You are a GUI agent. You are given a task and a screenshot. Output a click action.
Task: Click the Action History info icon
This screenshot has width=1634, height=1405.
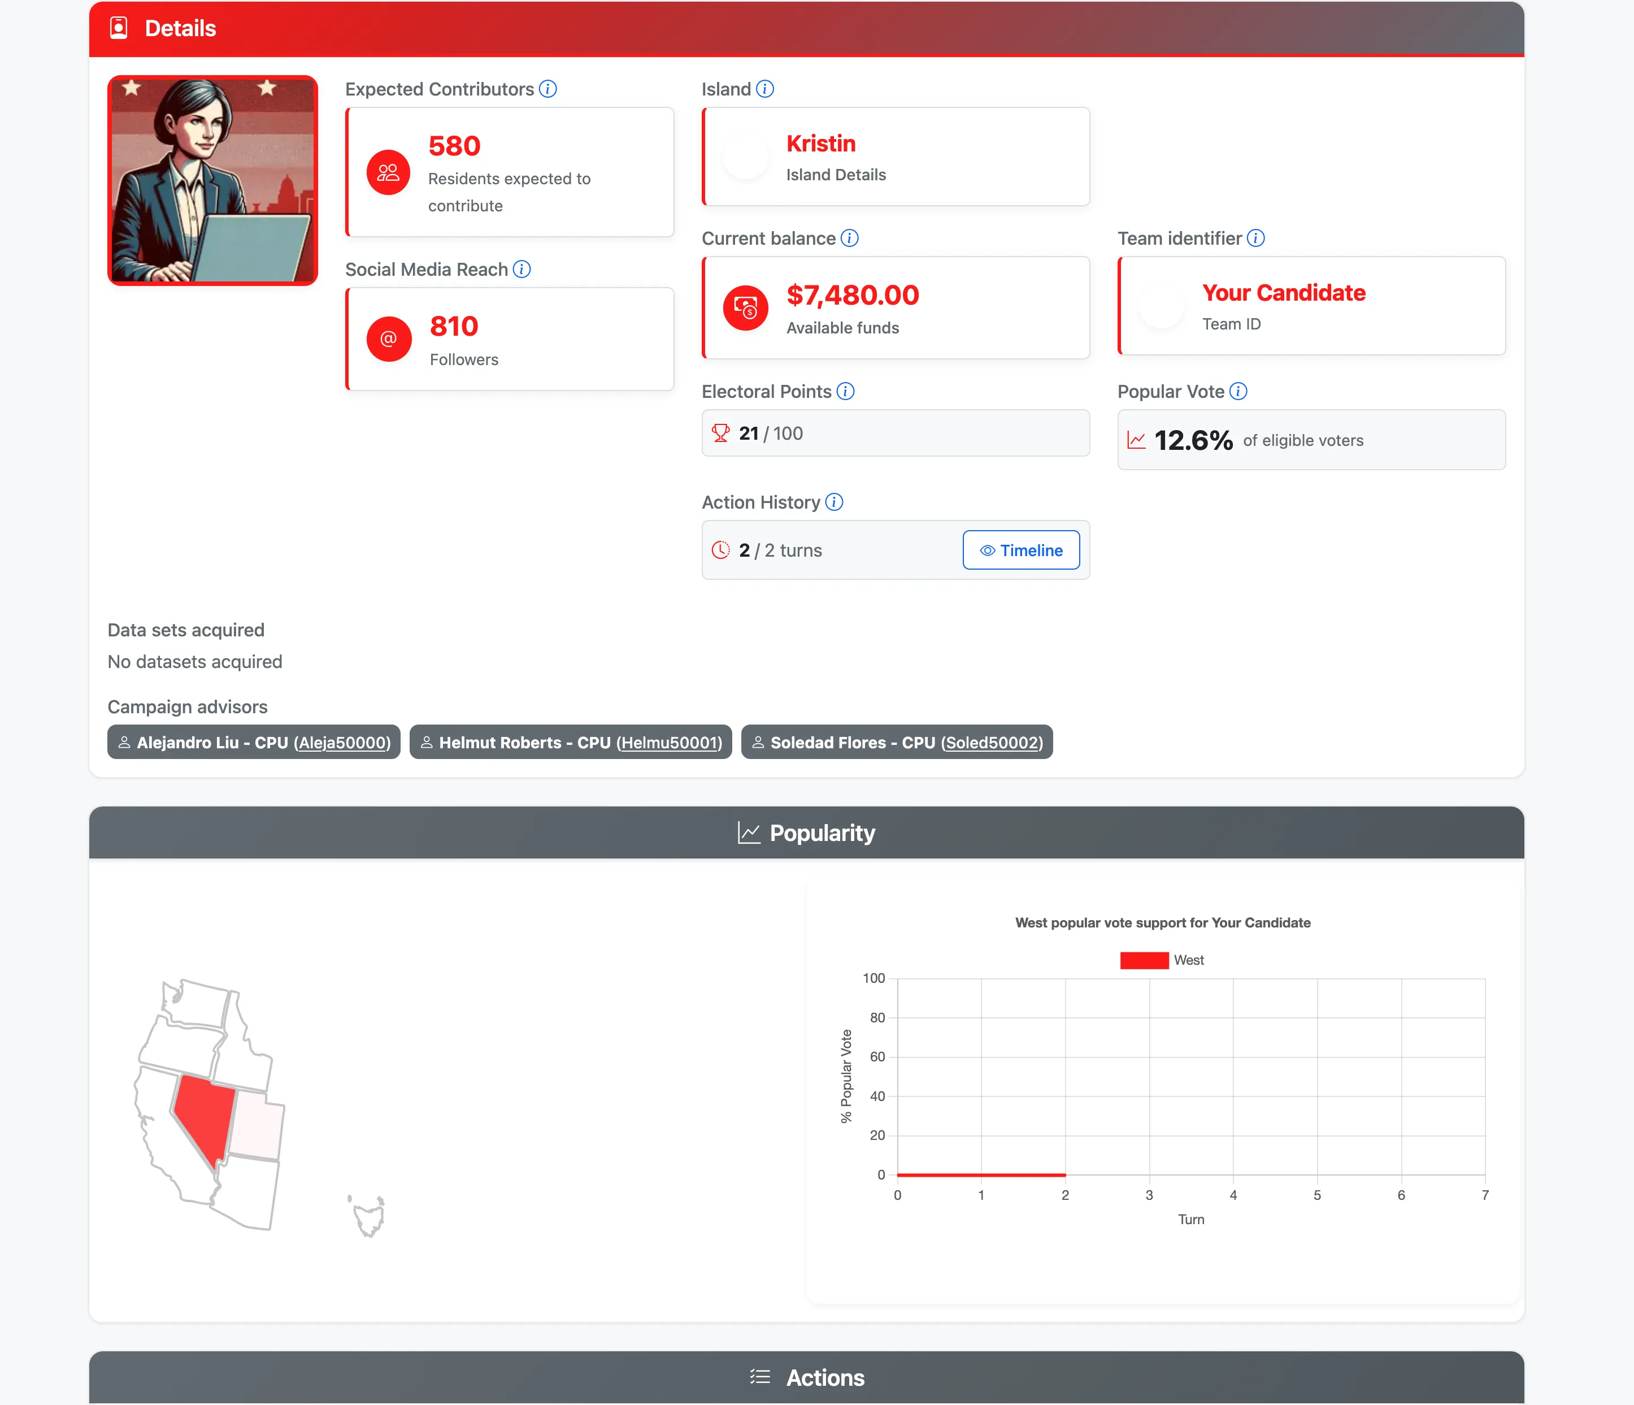tap(835, 502)
